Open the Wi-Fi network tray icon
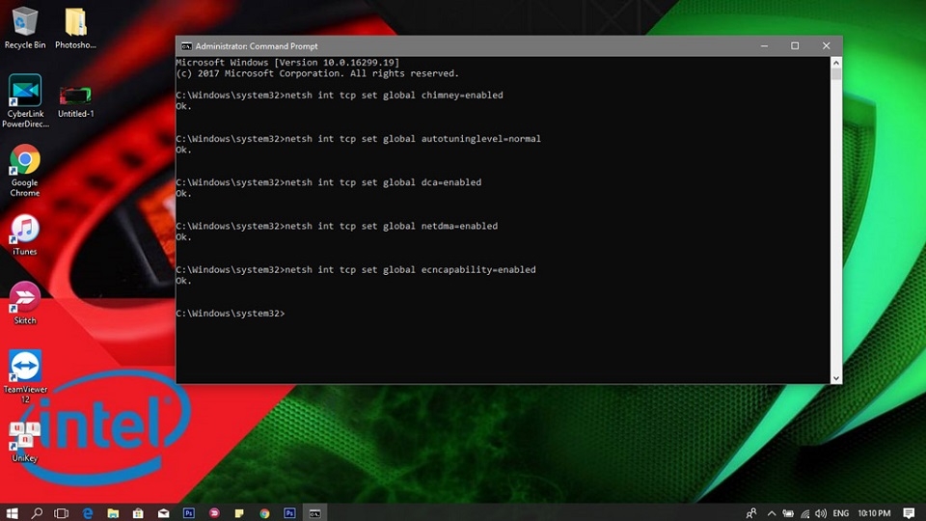 [804, 513]
